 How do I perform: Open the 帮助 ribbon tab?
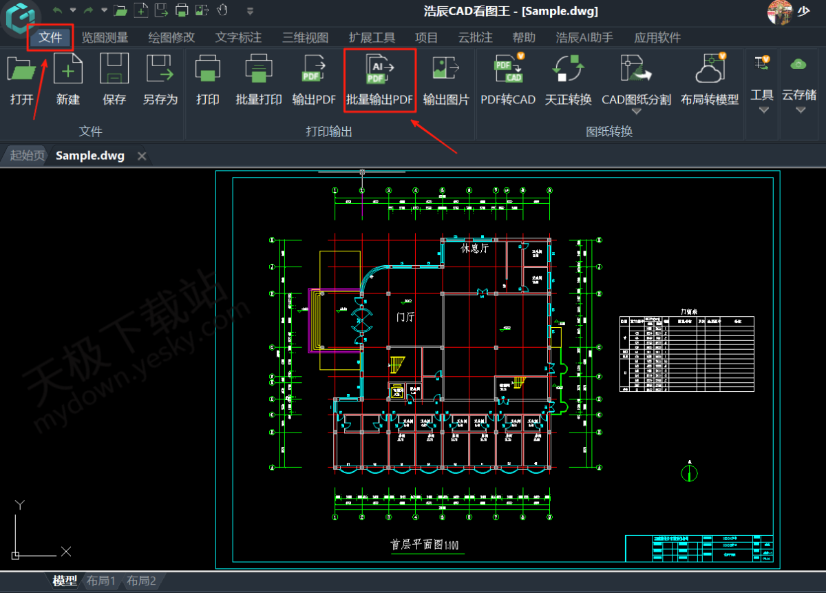(523, 37)
